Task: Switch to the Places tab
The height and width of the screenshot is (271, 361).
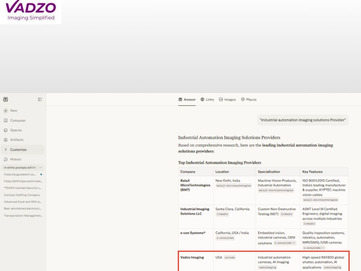Action: (x=249, y=100)
